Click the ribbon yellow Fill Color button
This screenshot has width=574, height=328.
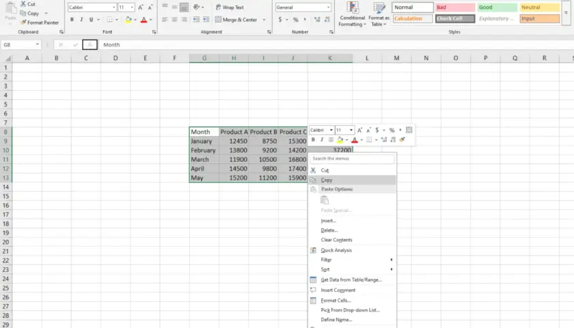tap(128, 19)
